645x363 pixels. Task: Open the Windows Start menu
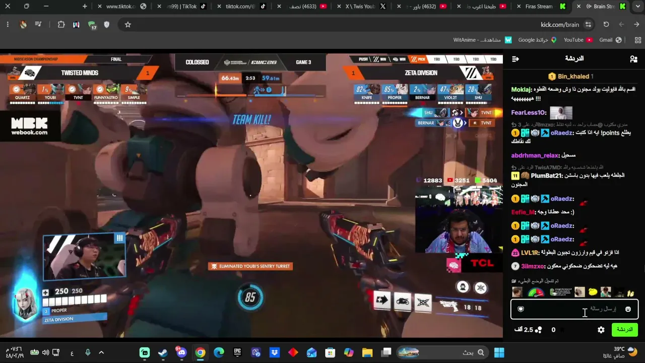[499, 352]
